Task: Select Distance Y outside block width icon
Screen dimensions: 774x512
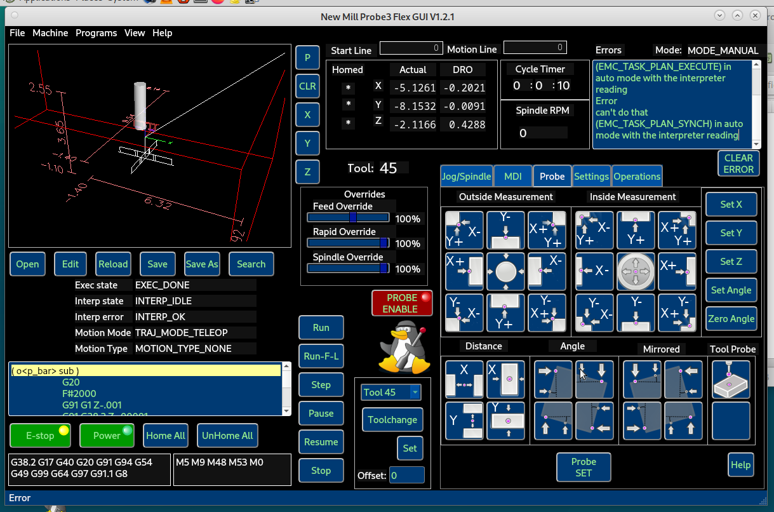Action: [x=505, y=421]
